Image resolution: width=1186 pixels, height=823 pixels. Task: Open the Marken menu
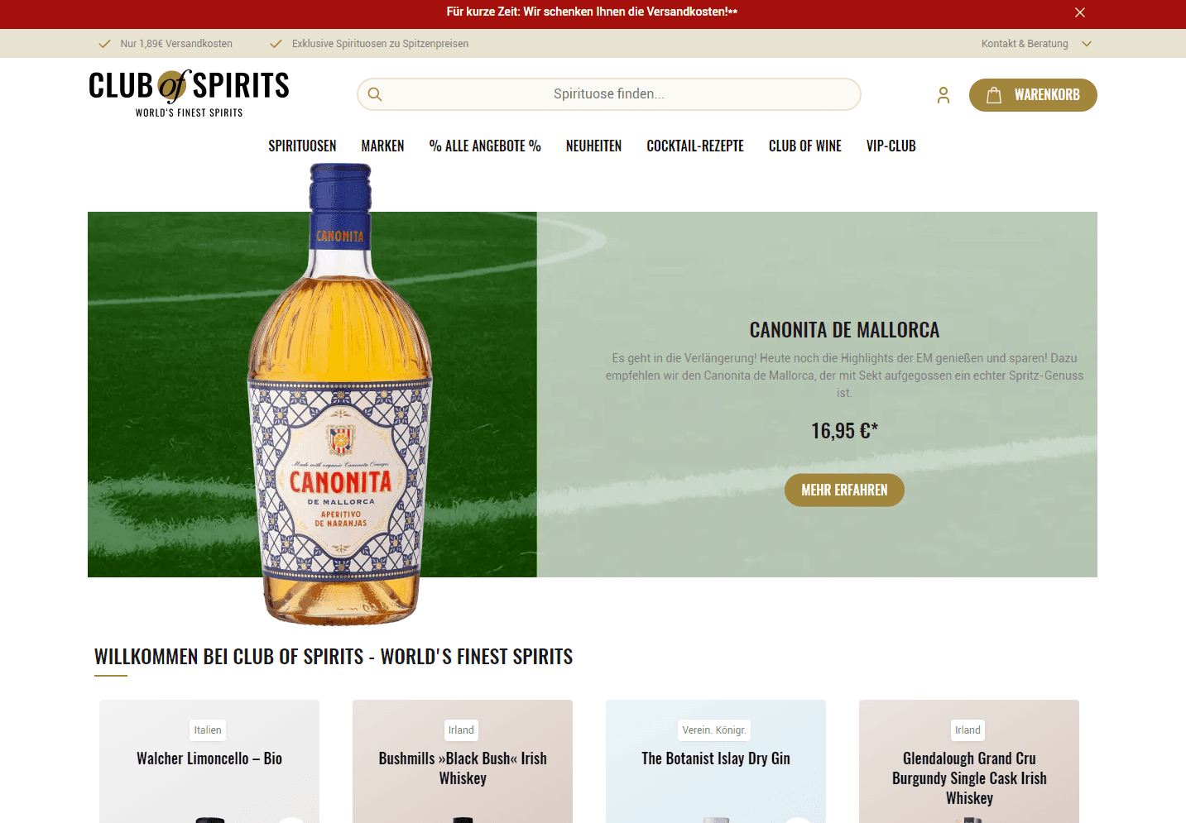[x=382, y=146]
